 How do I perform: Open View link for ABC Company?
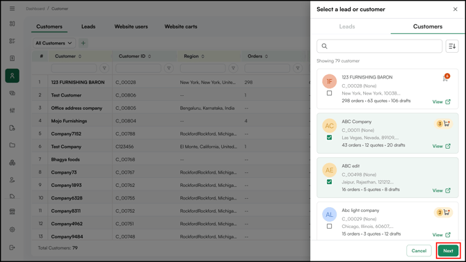pyautogui.click(x=442, y=146)
